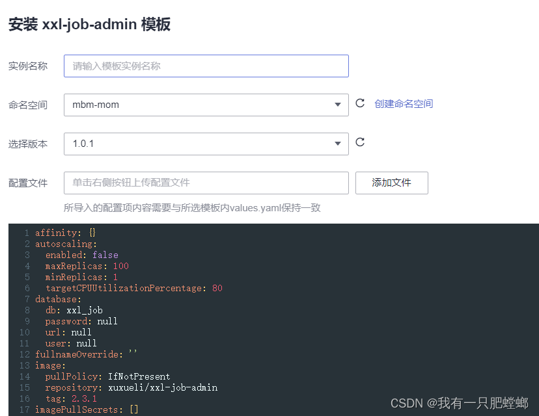
Task: Open the 创建命名空间 link
Action: 404,103
